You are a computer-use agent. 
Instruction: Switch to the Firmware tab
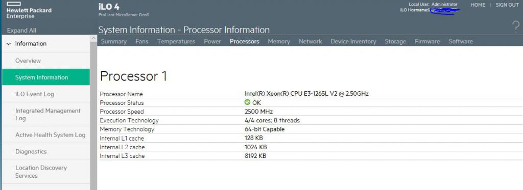pyautogui.click(x=427, y=42)
